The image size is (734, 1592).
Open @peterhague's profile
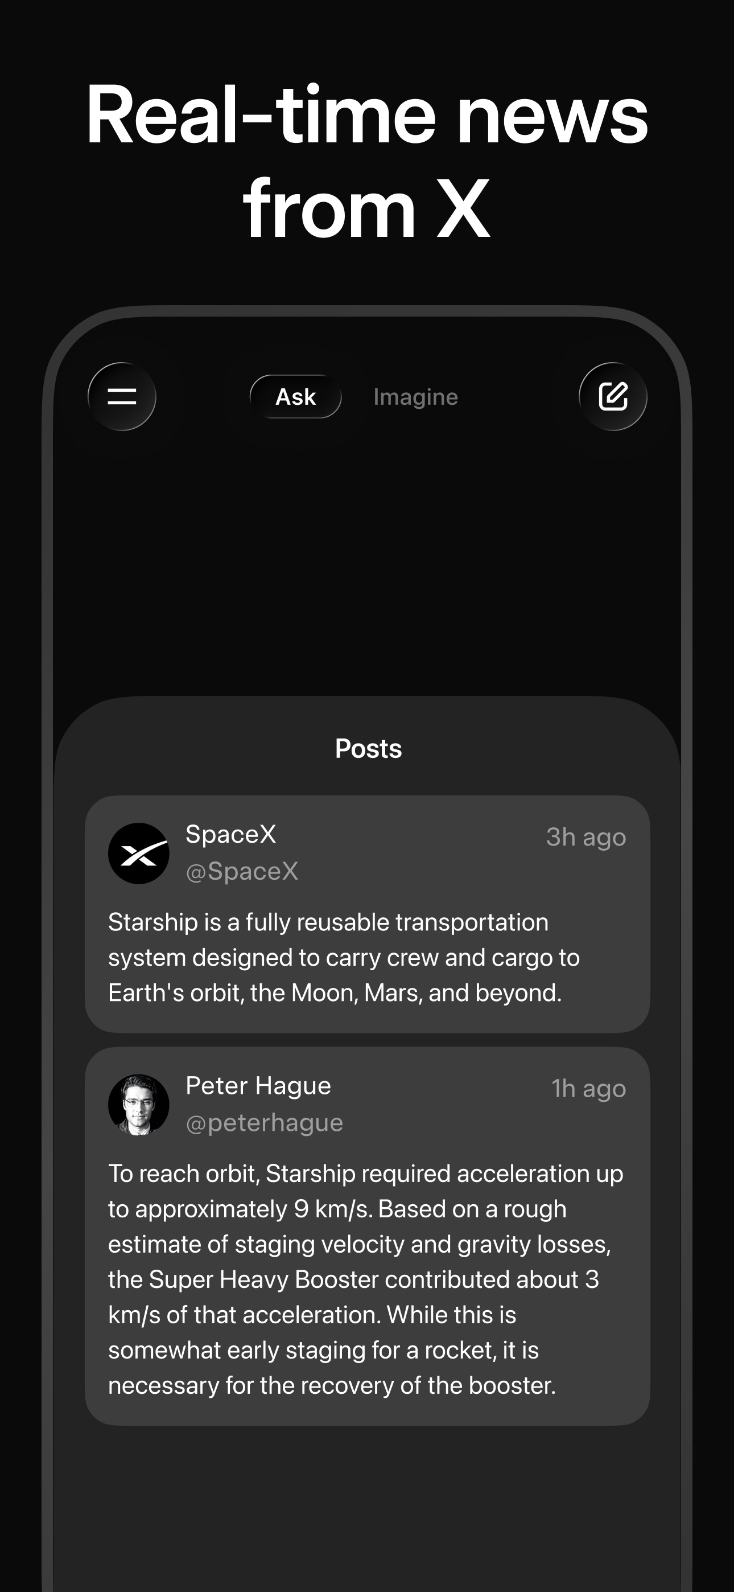click(x=265, y=1122)
